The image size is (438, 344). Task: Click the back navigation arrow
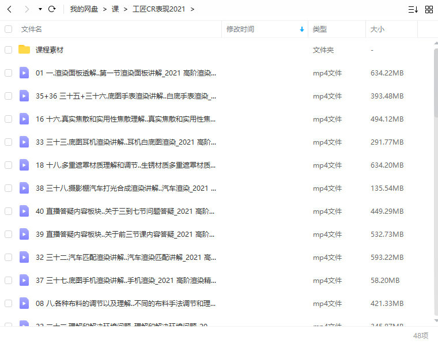coord(9,9)
